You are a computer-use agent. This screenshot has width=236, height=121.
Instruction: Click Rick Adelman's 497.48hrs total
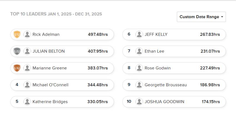[98, 34]
